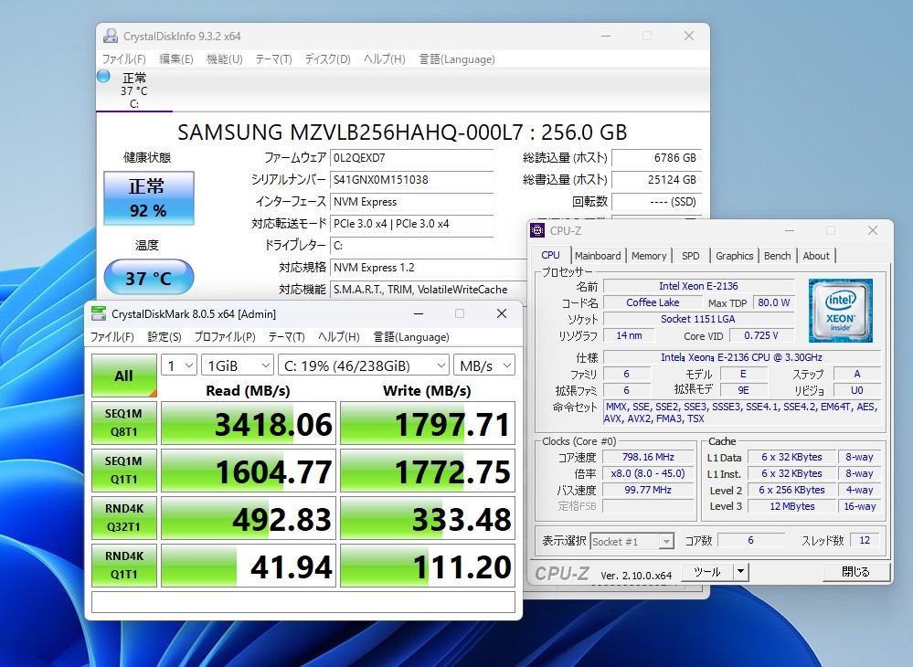Image resolution: width=913 pixels, height=667 pixels.
Task: Close the CrystalDiskMark window
Action: click(x=502, y=313)
